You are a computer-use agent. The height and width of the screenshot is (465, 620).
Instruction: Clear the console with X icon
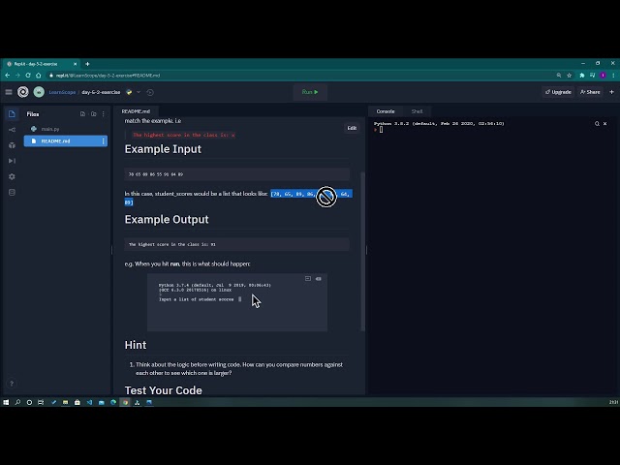tap(604, 124)
